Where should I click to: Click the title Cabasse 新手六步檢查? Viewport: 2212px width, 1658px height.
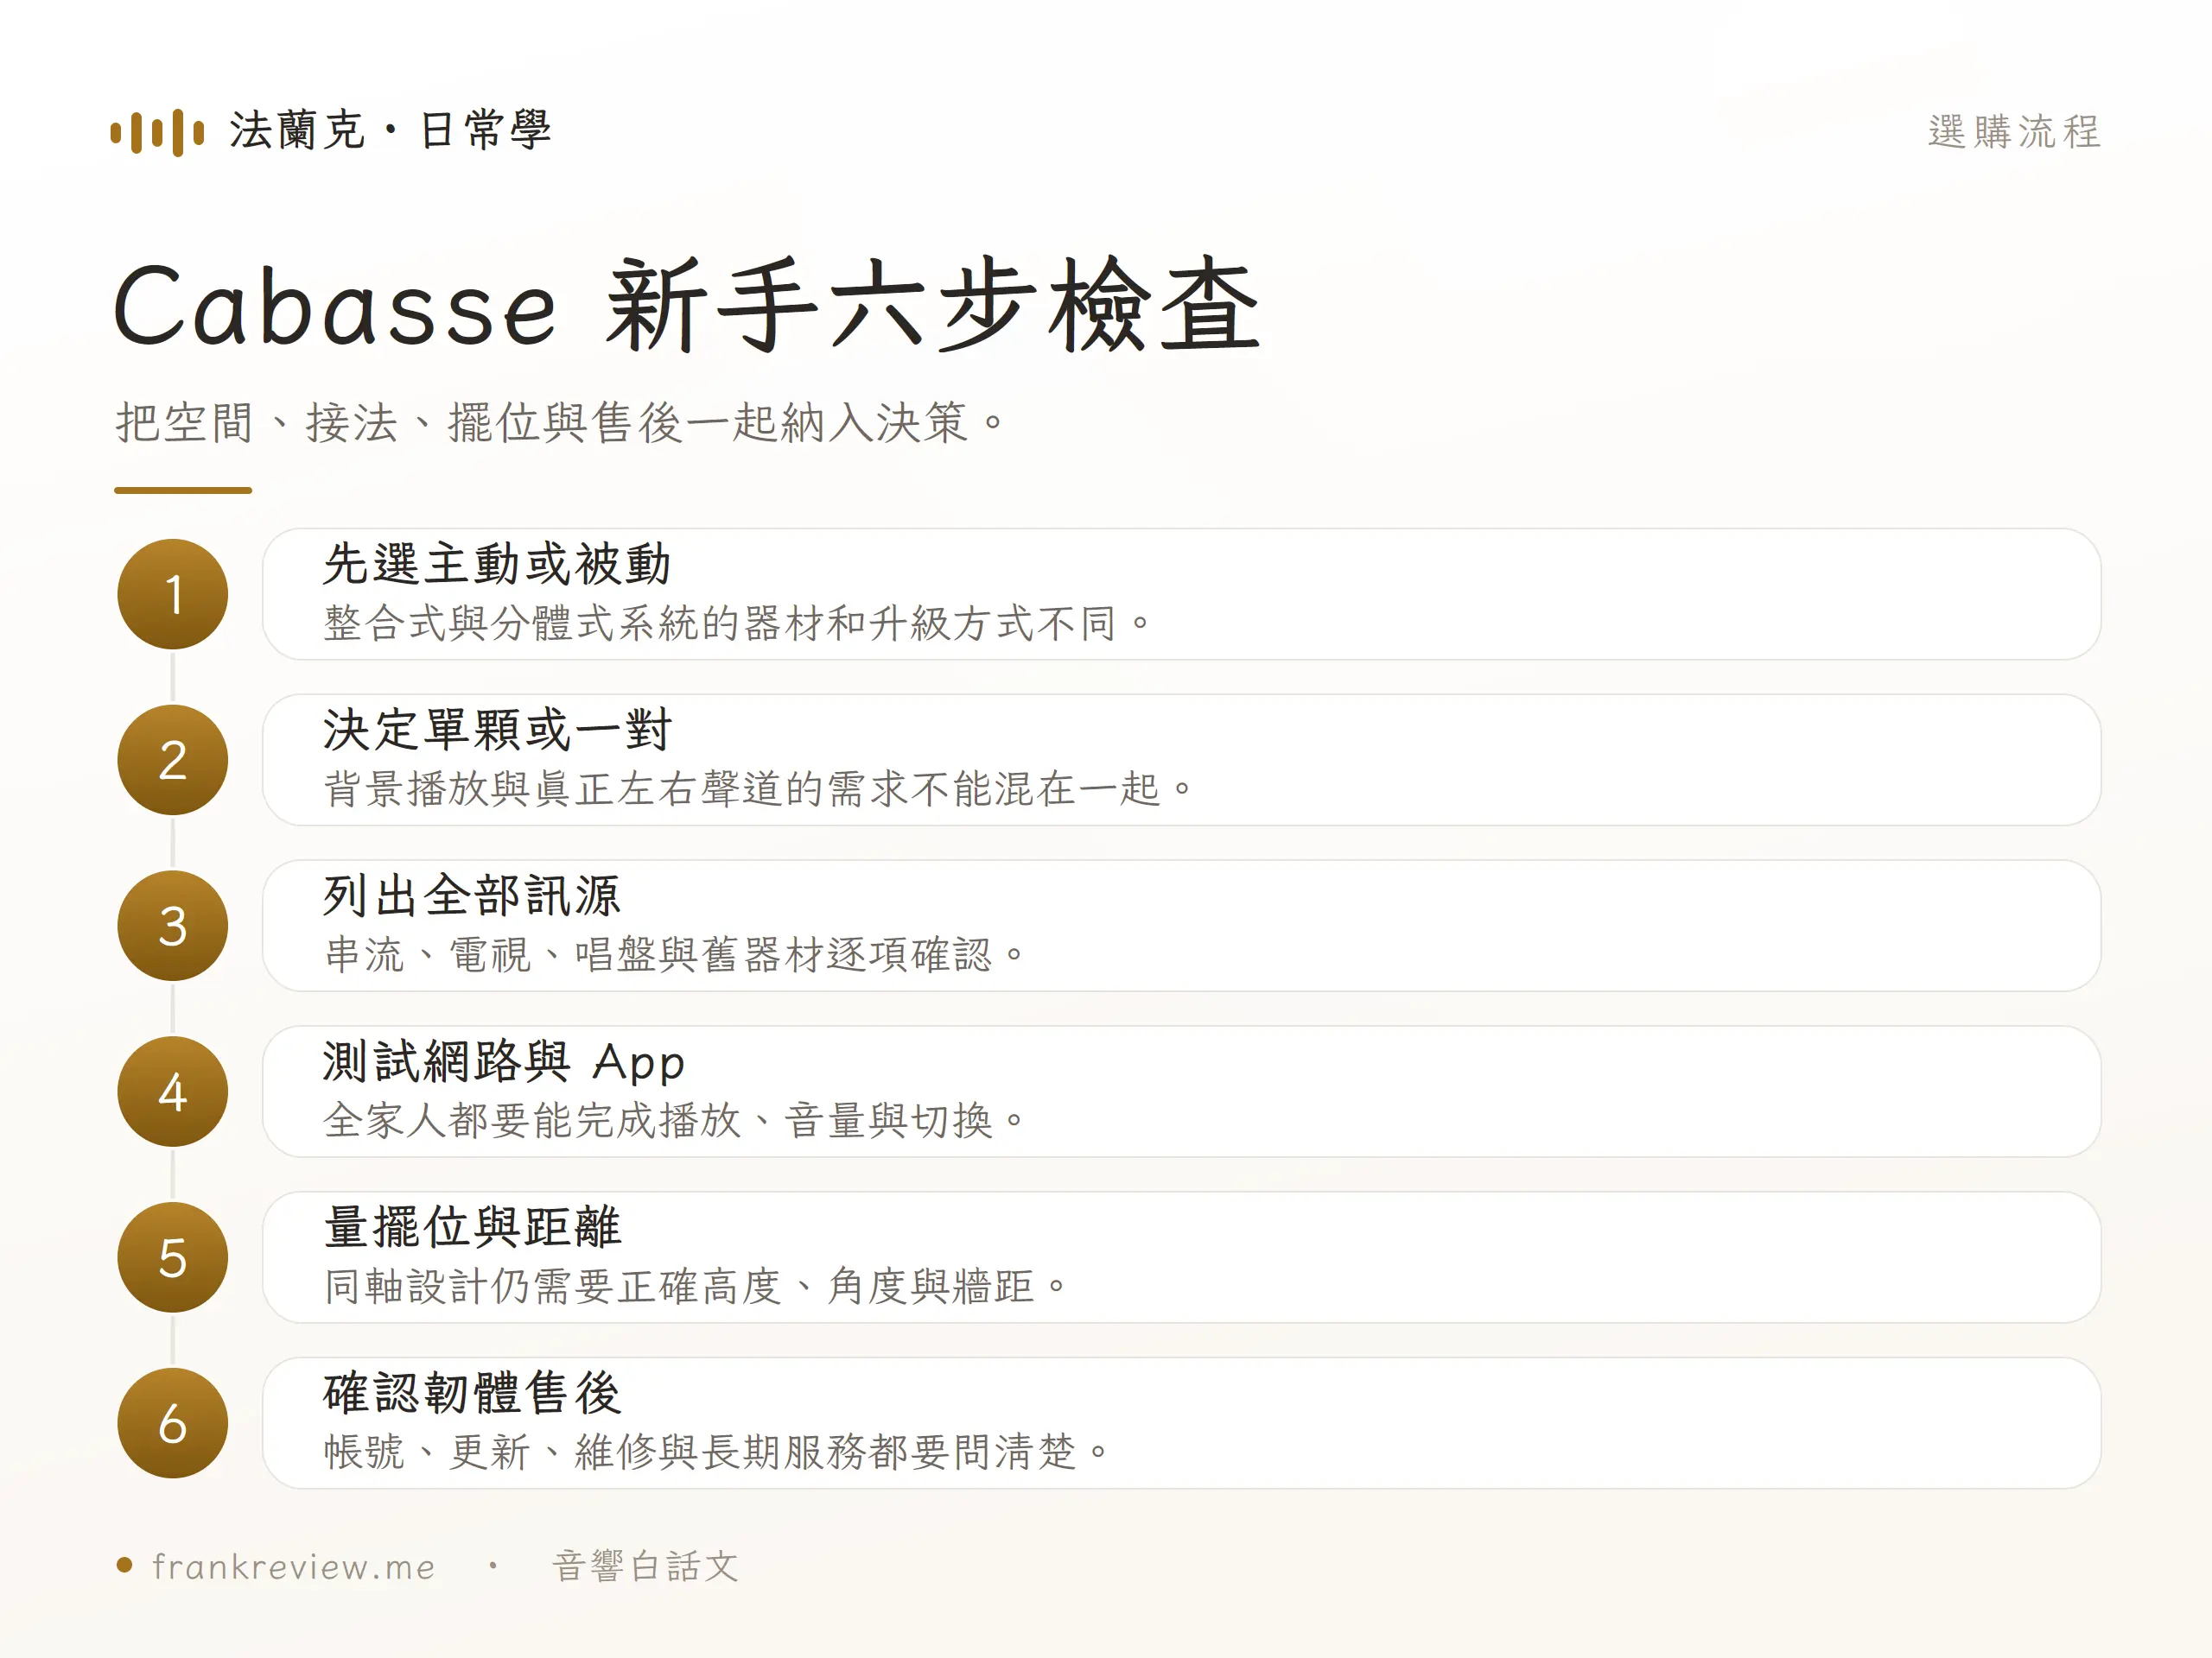coord(687,305)
